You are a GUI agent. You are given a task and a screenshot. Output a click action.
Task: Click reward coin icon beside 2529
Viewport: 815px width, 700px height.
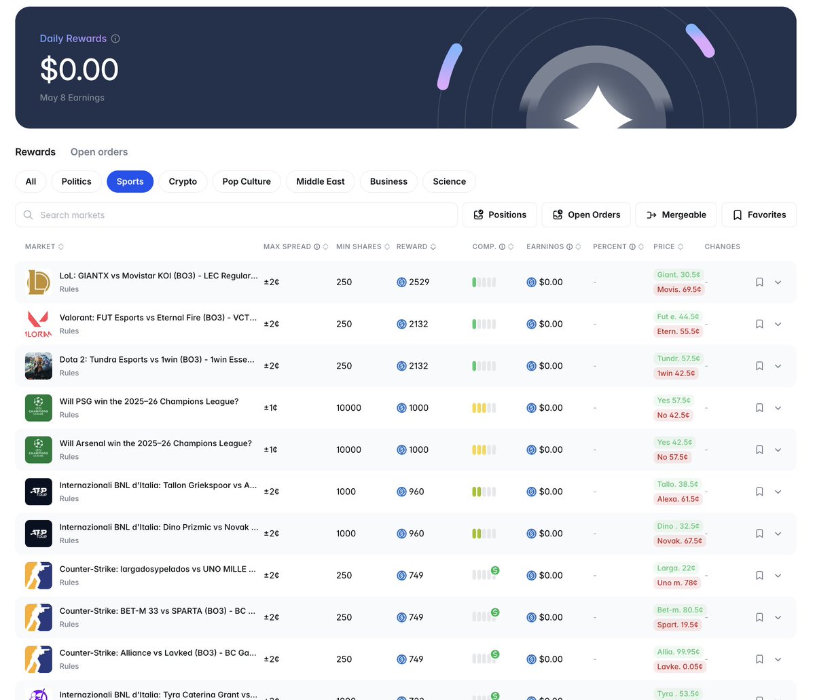[x=401, y=282]
